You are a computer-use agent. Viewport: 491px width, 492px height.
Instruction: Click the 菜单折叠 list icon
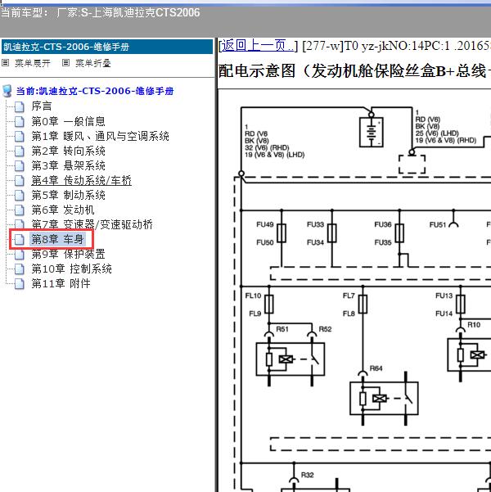point(65,63)
